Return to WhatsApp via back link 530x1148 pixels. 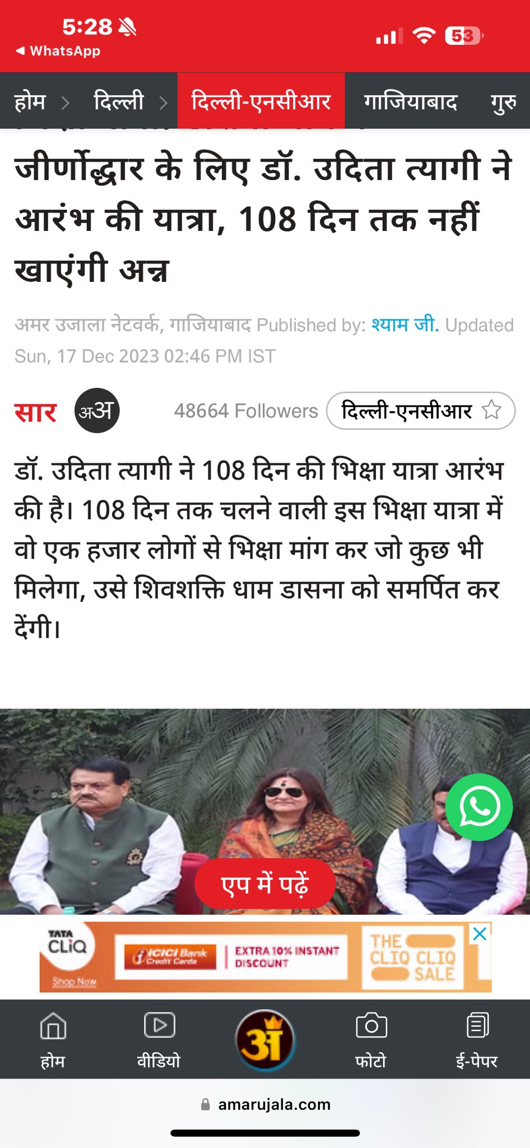tap(58, 51)
